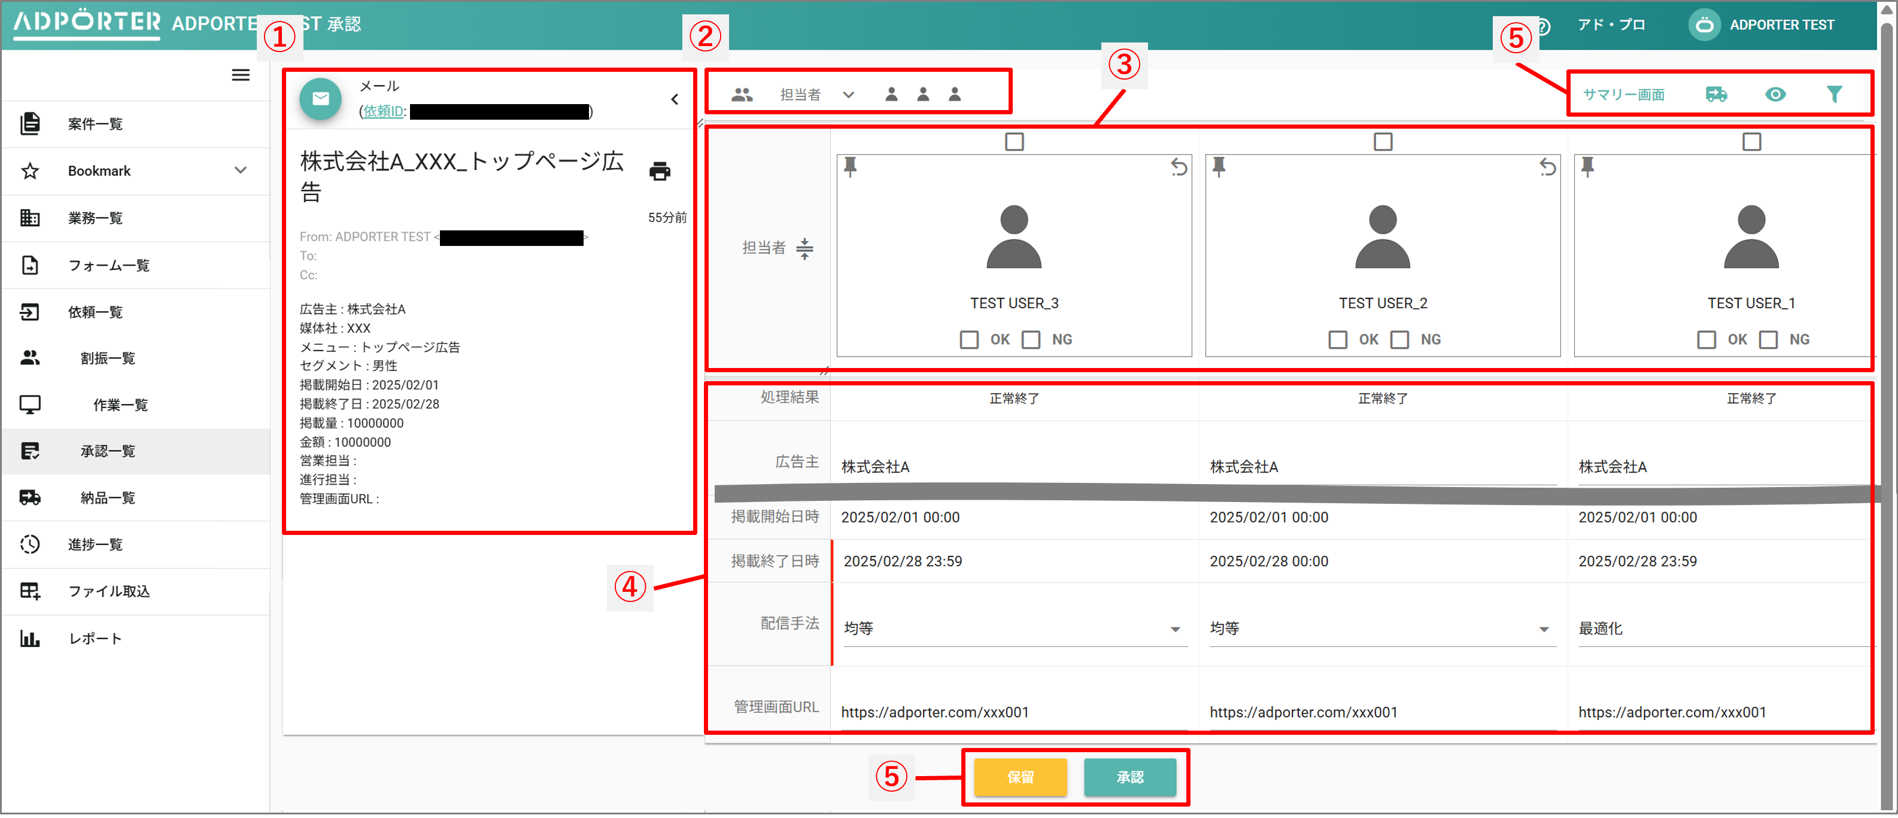Toggle the eye visibility icon in toolbar
Screen dimensions: 1898x818
[1775, 95]
